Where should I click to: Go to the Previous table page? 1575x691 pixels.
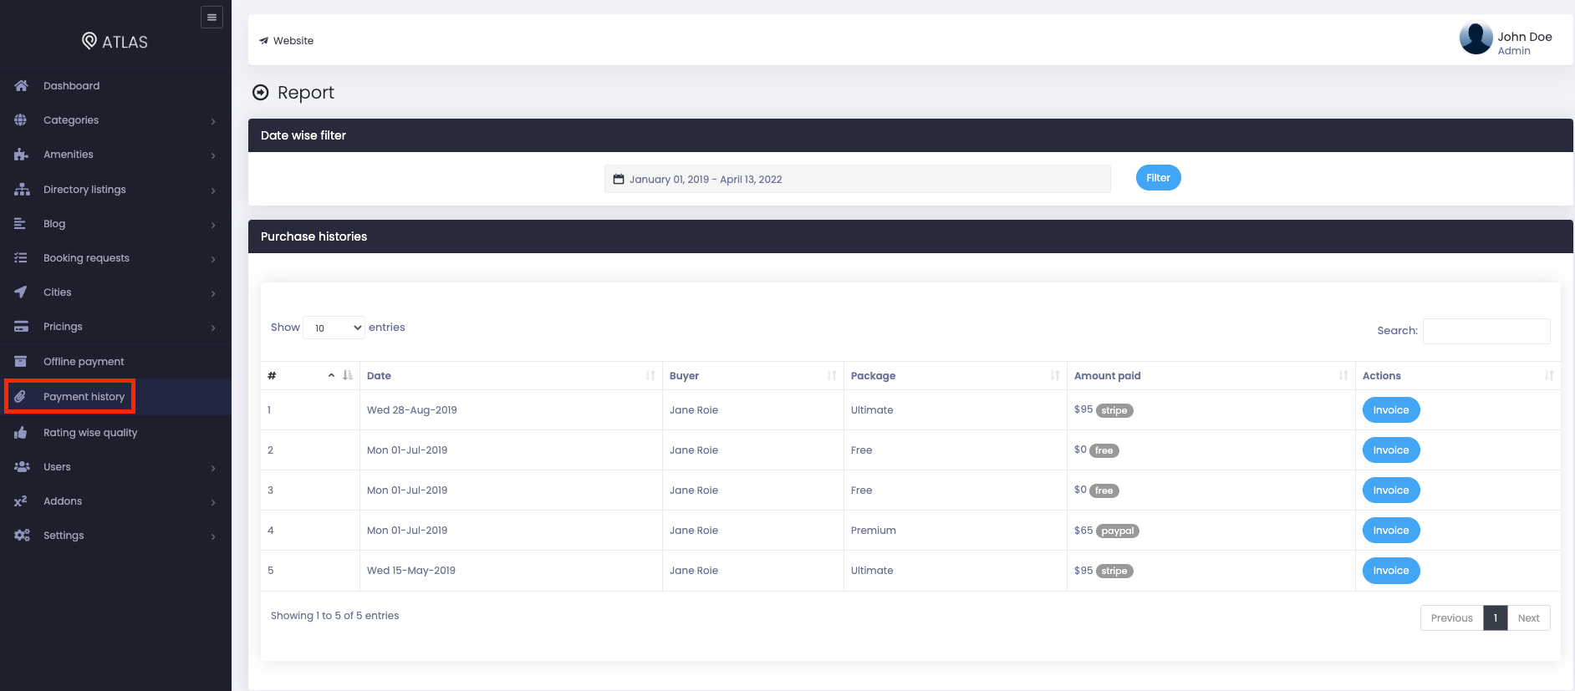coord(1451,617)
